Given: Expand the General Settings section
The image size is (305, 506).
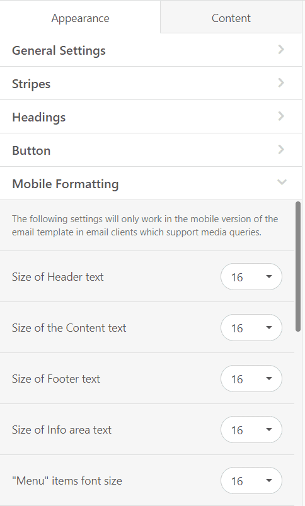Looking at the screenshot, I should coord(151,50).
